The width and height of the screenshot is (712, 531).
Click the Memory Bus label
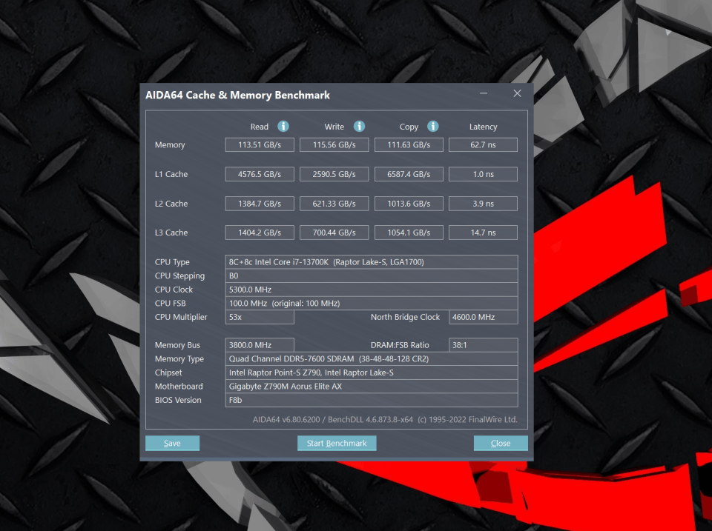click(x=177, y=345)
